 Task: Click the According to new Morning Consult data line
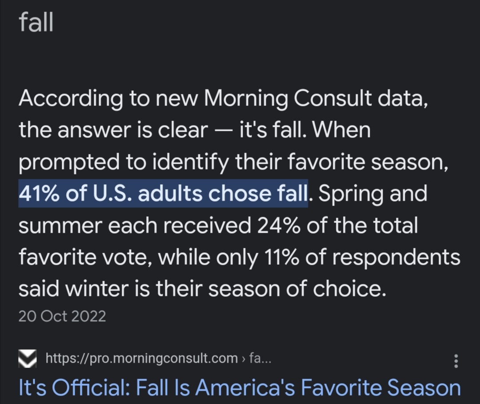(x=223, y=99)
